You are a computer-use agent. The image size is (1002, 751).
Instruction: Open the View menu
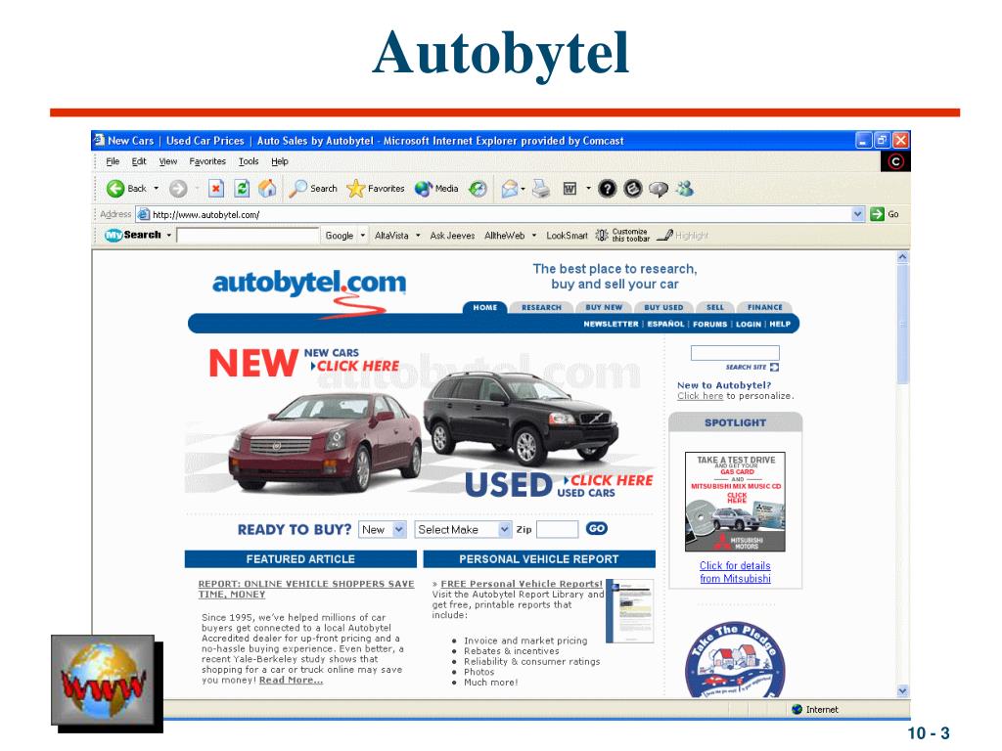tap(168, 161)
